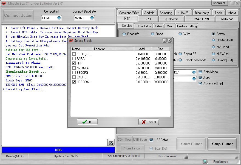Minimize the Select Block dialog

165,40
